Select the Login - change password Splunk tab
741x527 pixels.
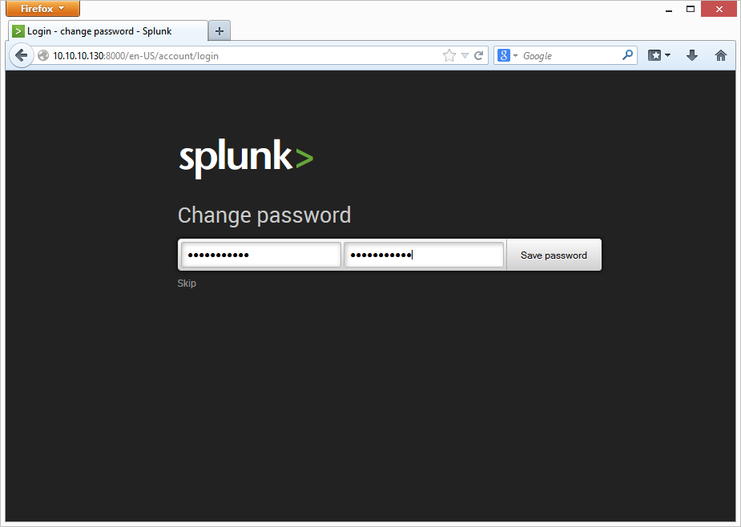click(x=108, y=31)
